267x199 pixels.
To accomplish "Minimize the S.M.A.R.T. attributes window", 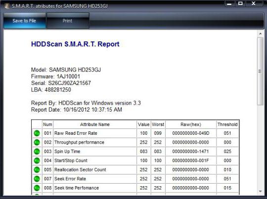I will click(229, 3).
